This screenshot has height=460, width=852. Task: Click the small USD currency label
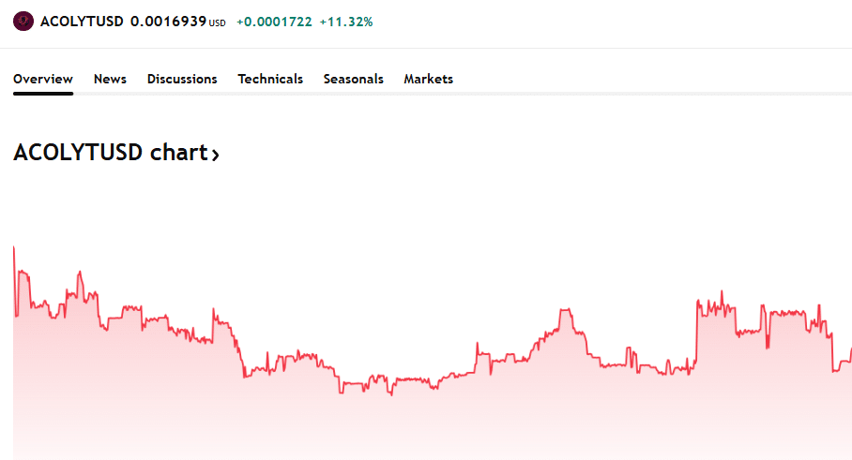click(x=217, y=22)
